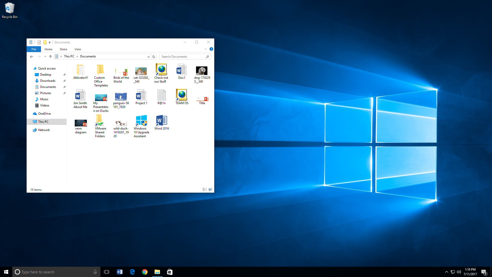Click This PC in the address bar
Image resolution: width=492 pixels, height=277 pixels.
coord(69,56)
